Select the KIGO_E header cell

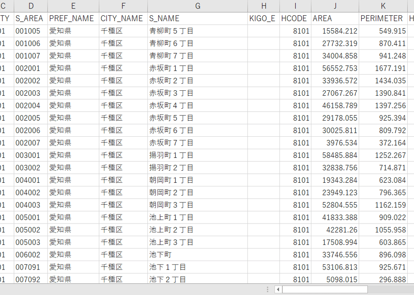point(263,18)
